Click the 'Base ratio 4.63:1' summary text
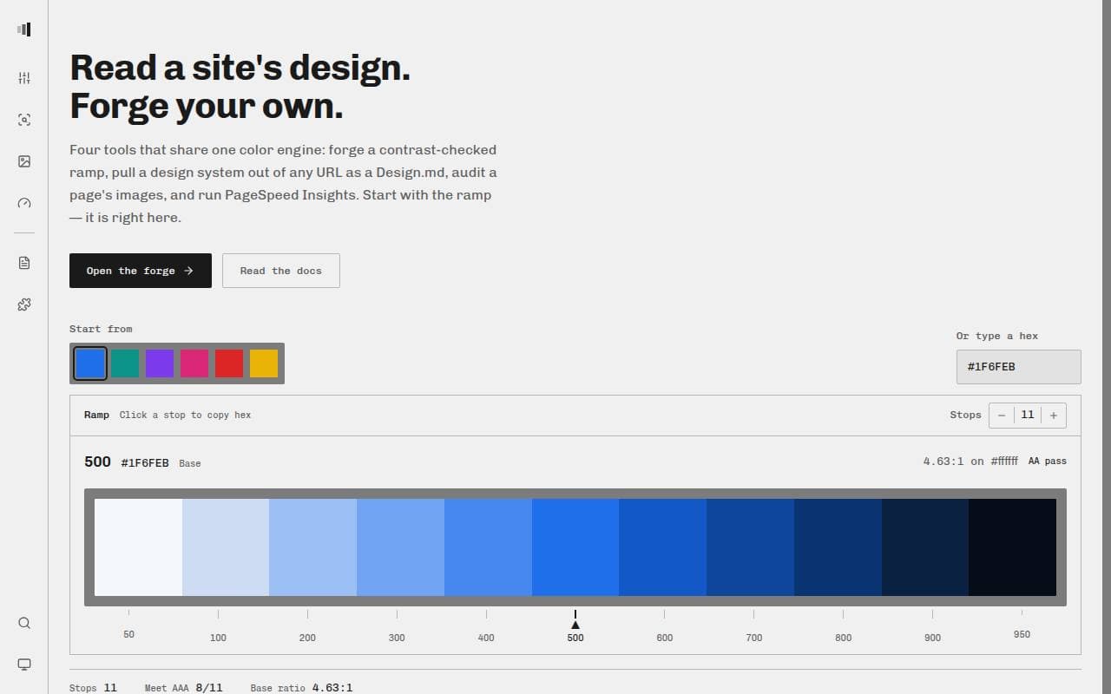Screen dimensions: 1111x694 [301, 688]
